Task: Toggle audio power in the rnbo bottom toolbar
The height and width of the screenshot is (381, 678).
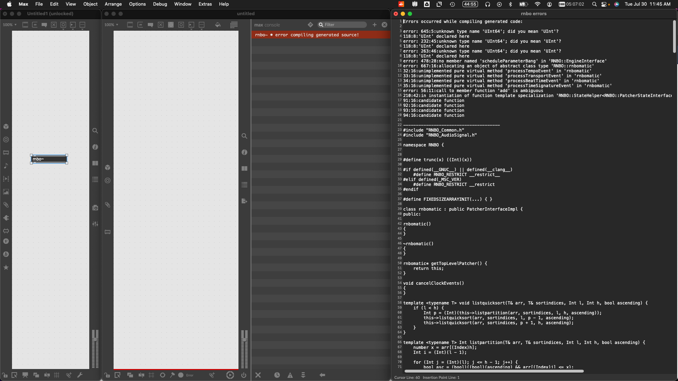Action: coord(243,375)
